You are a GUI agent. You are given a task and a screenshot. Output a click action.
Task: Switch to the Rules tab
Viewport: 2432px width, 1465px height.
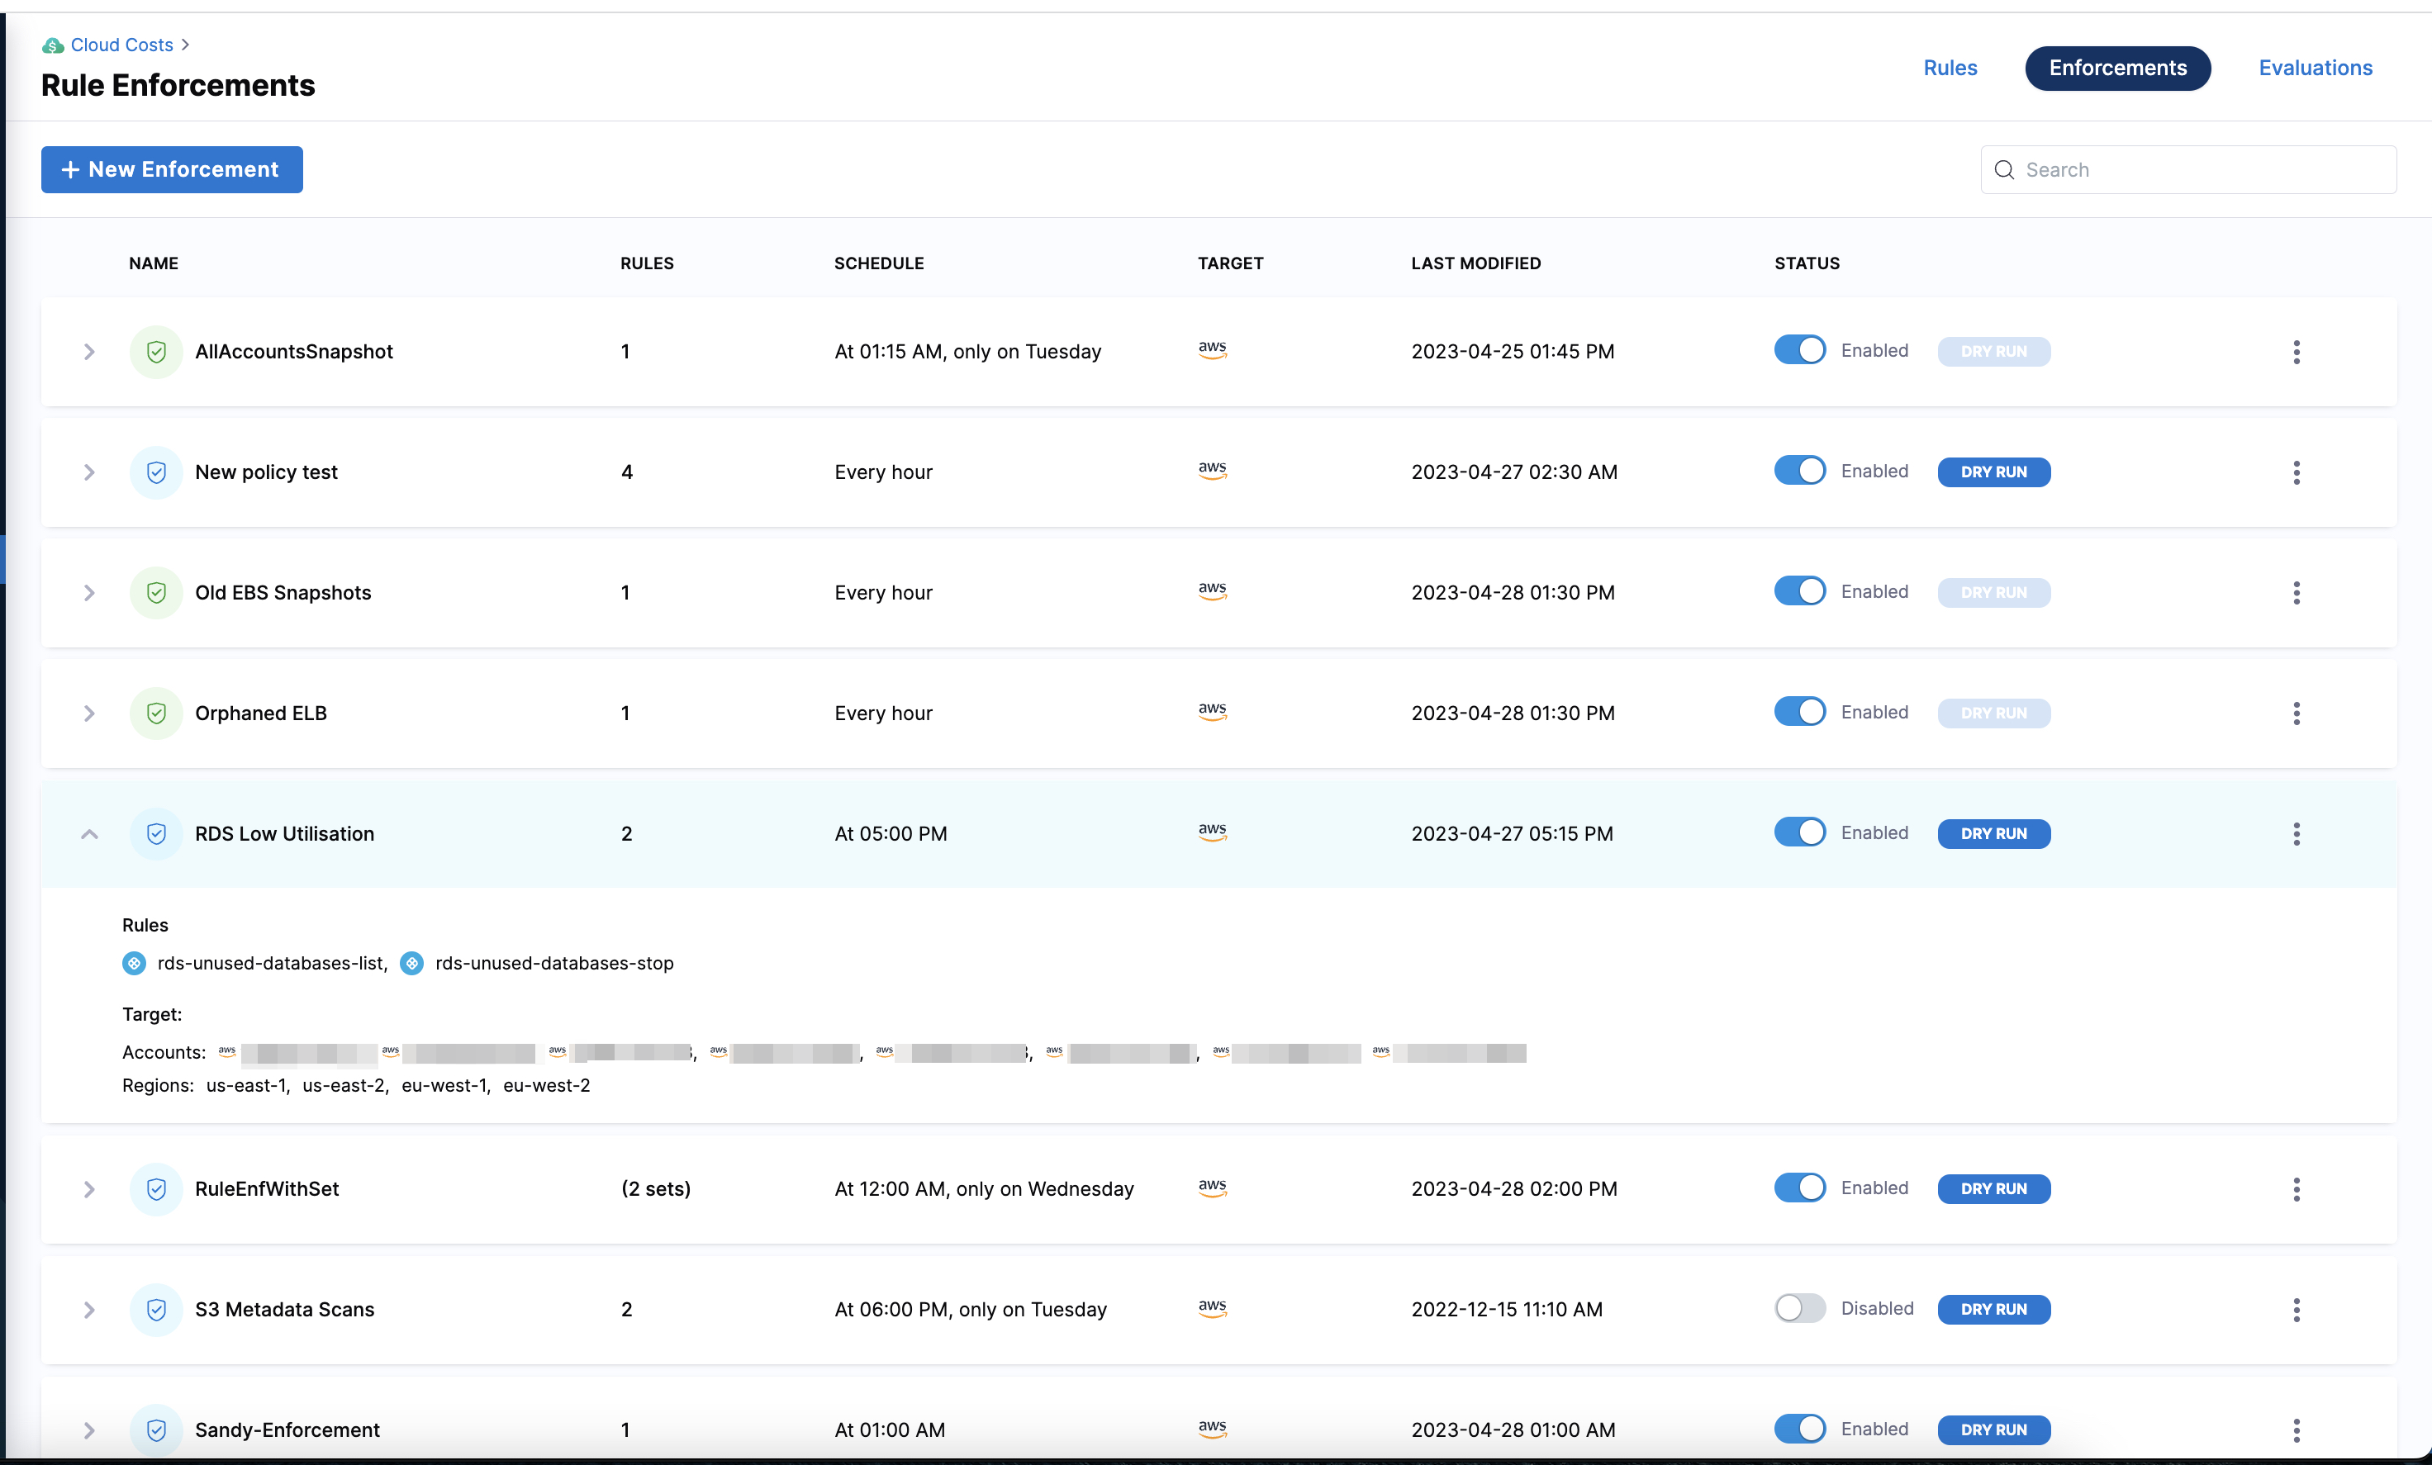[1950, 68]
